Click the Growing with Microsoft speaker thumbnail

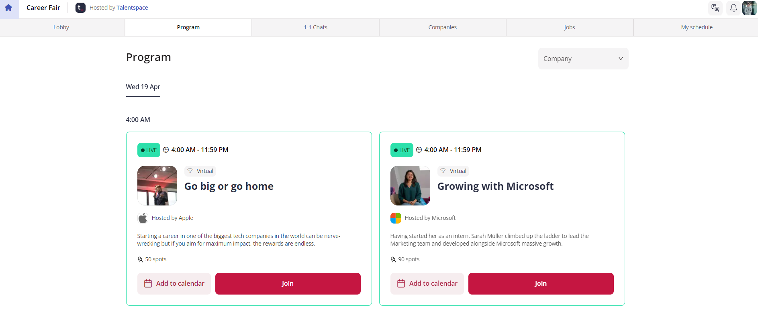pyautogui.click(x=410, y=185)
